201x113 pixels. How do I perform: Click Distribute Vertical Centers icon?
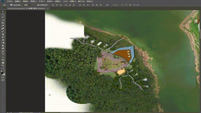(x=84, y=5)
